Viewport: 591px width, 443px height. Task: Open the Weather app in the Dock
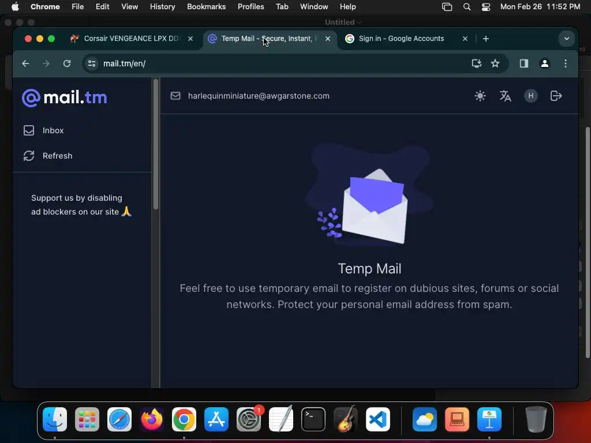[425, 419]
